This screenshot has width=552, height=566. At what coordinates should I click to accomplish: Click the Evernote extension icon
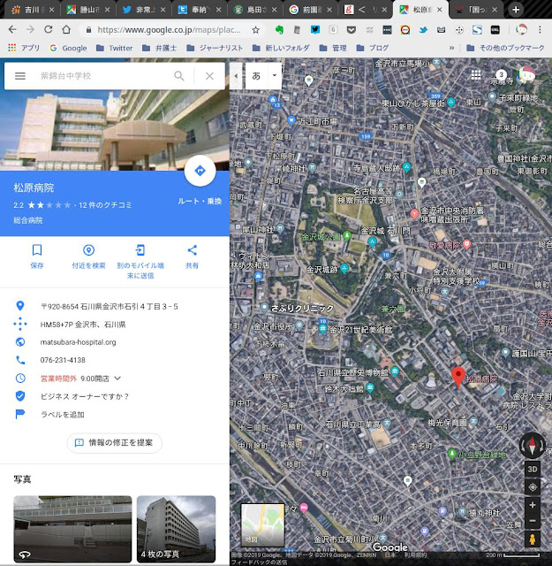click(279, 30)
